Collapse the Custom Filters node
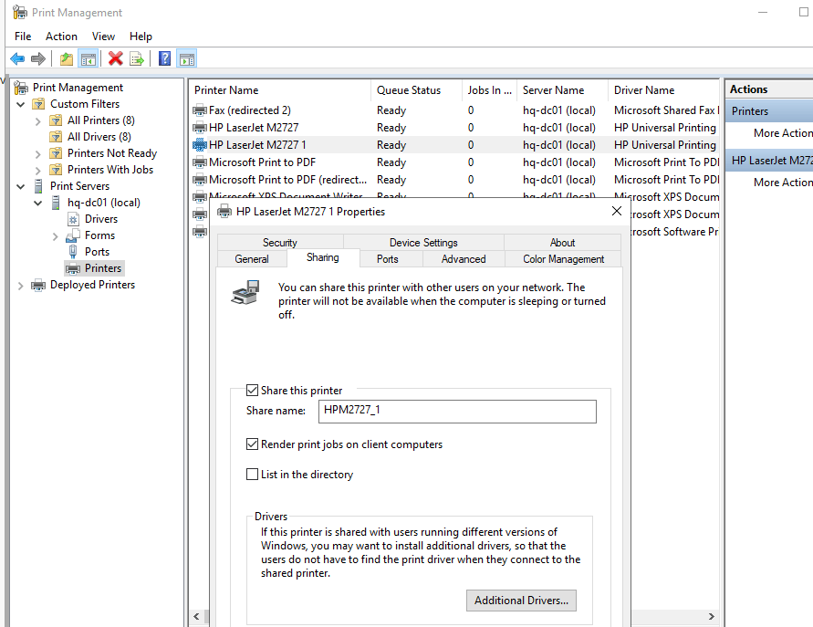The height and width of the screenshot is (627, 813). (20, 103)
